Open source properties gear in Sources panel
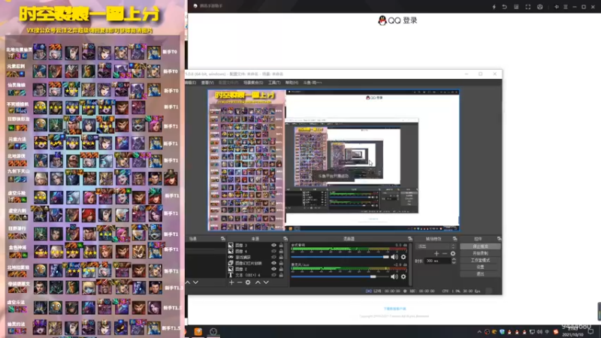 click(248, 282)
